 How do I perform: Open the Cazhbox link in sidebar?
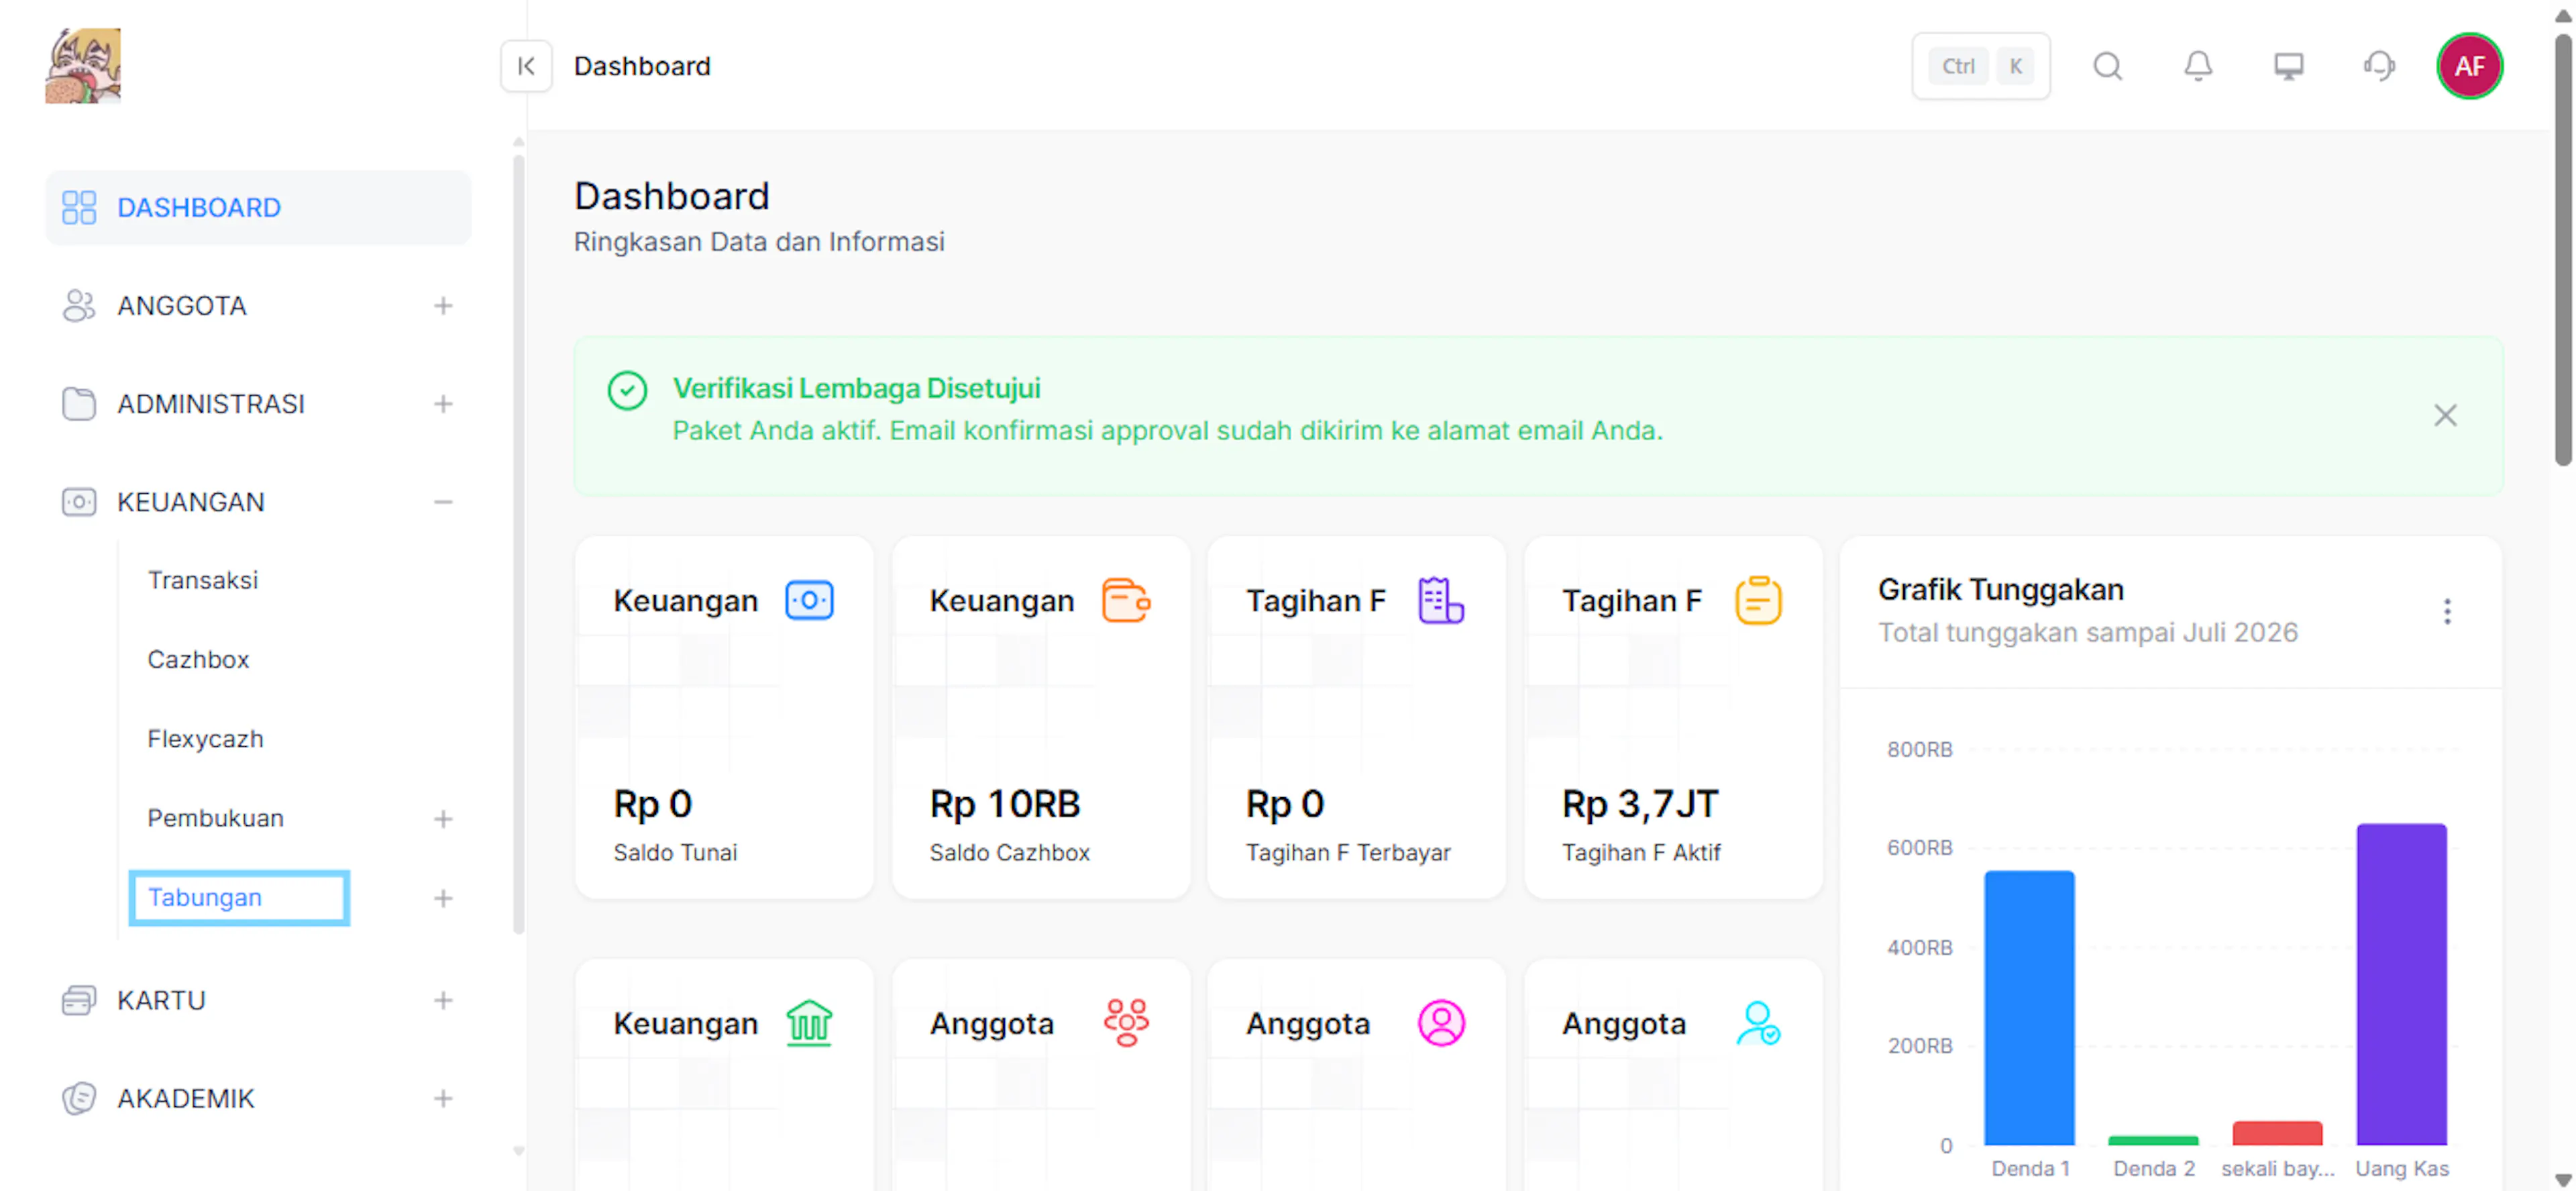coord(198,659)
